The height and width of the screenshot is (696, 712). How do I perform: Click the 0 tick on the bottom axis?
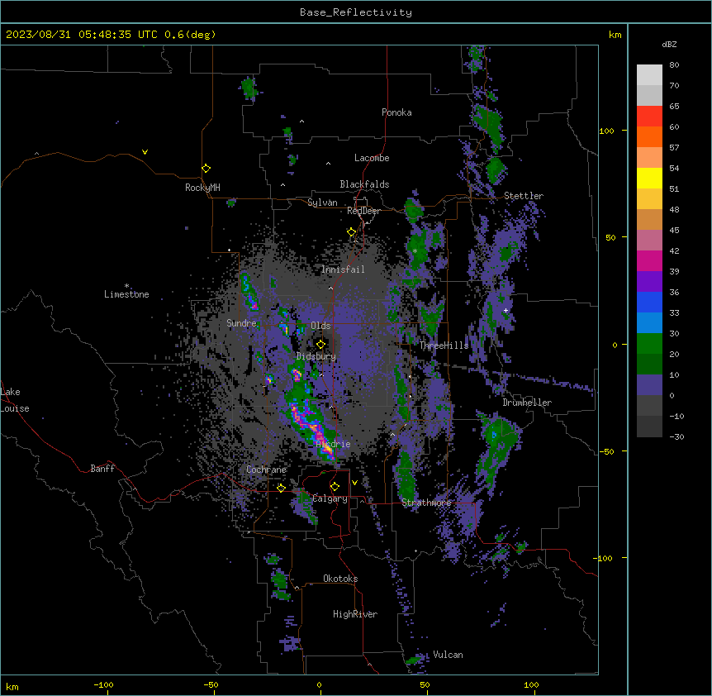(319, 685)
